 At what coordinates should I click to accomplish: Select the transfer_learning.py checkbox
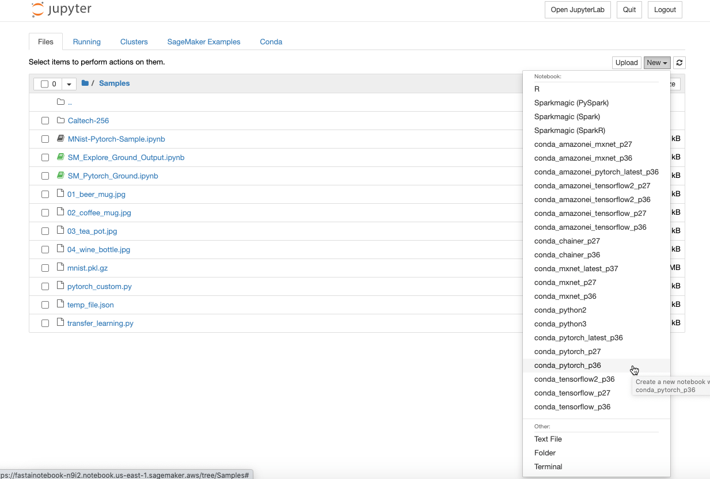45,324
